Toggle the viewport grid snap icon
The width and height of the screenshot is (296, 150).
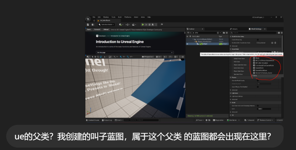click(121, 57)
